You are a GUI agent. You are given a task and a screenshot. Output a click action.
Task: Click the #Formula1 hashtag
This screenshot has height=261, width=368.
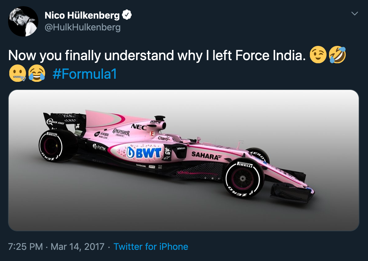pyautogui.click(x=84, y=74)
